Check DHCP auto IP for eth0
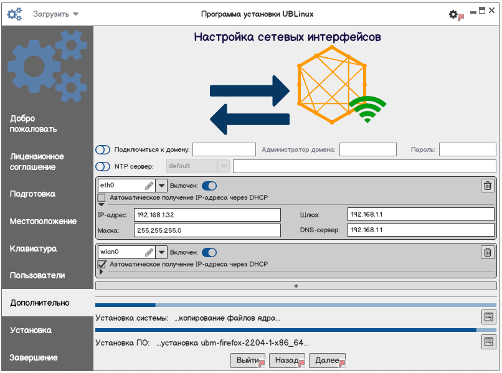 tap(102, 197)
